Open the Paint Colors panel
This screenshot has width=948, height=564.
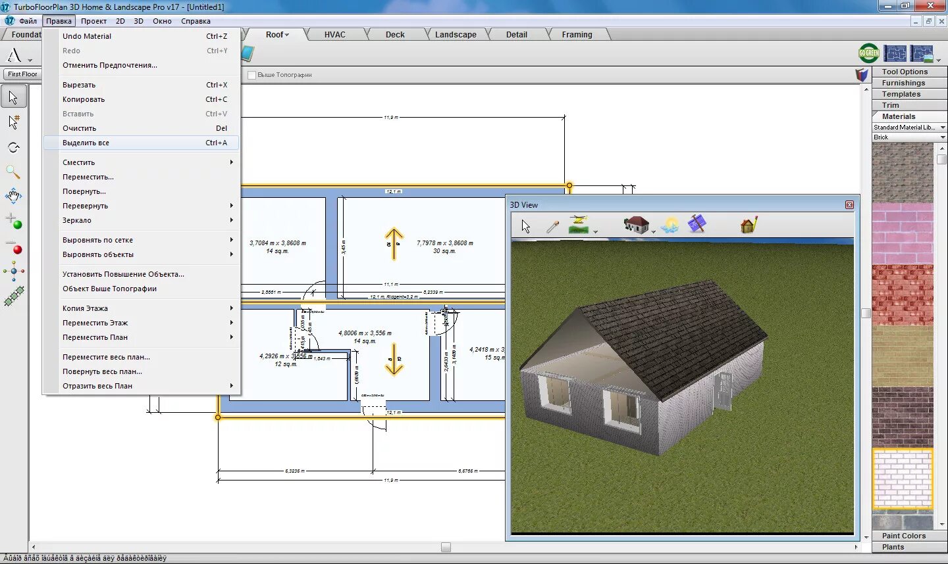pyautogui.click(x=909, y=536)
